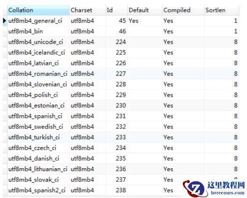The height and width of the screenshot is (198, 247).
Task: Click the Id cell showing 229
Action: pos(116,95)
